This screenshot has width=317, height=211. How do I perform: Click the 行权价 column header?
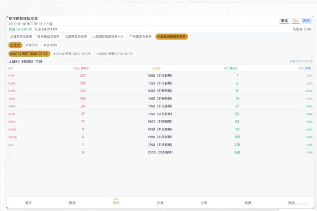(156, 68)
